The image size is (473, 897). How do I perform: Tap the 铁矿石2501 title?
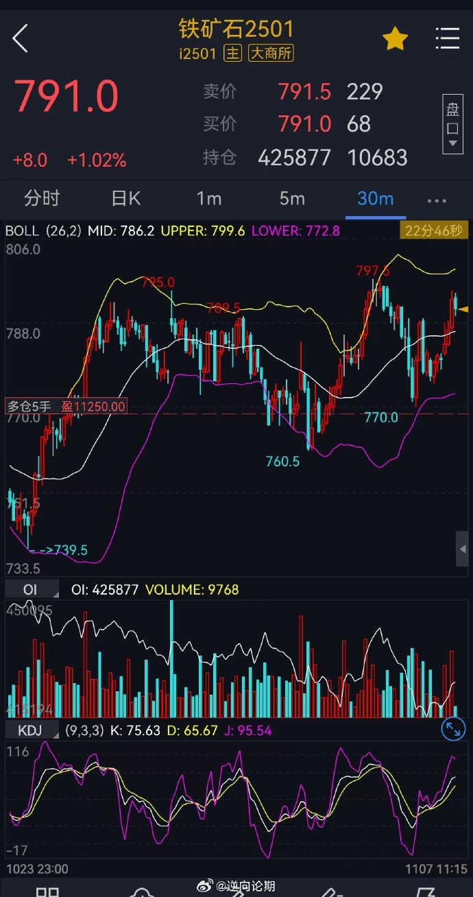(236, 29)
